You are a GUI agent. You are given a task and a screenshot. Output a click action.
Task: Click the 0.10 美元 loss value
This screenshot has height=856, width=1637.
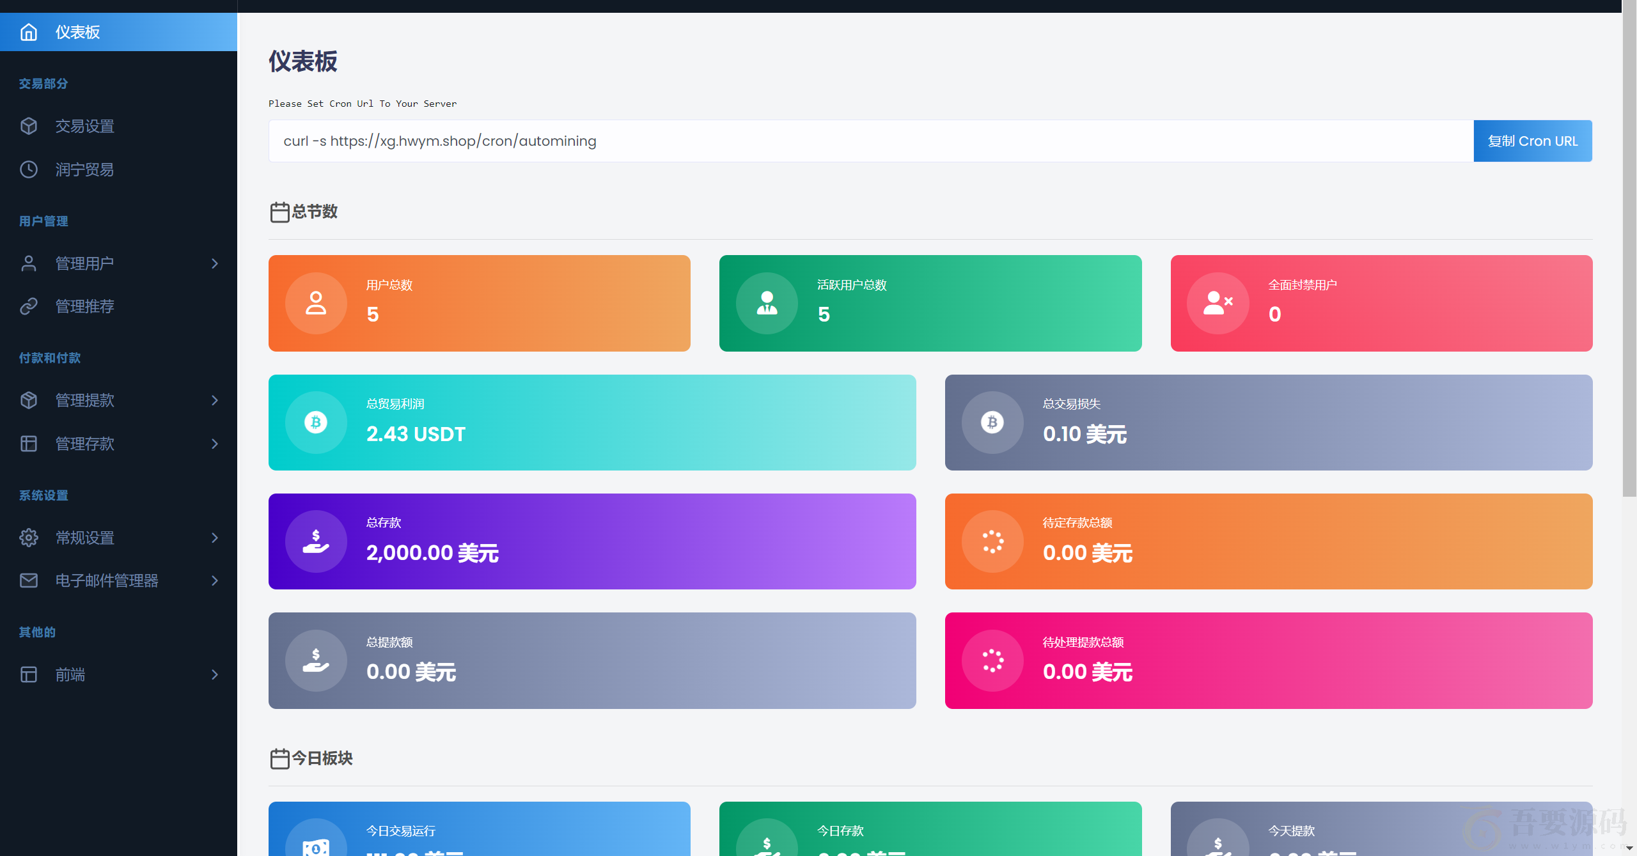1085,434
